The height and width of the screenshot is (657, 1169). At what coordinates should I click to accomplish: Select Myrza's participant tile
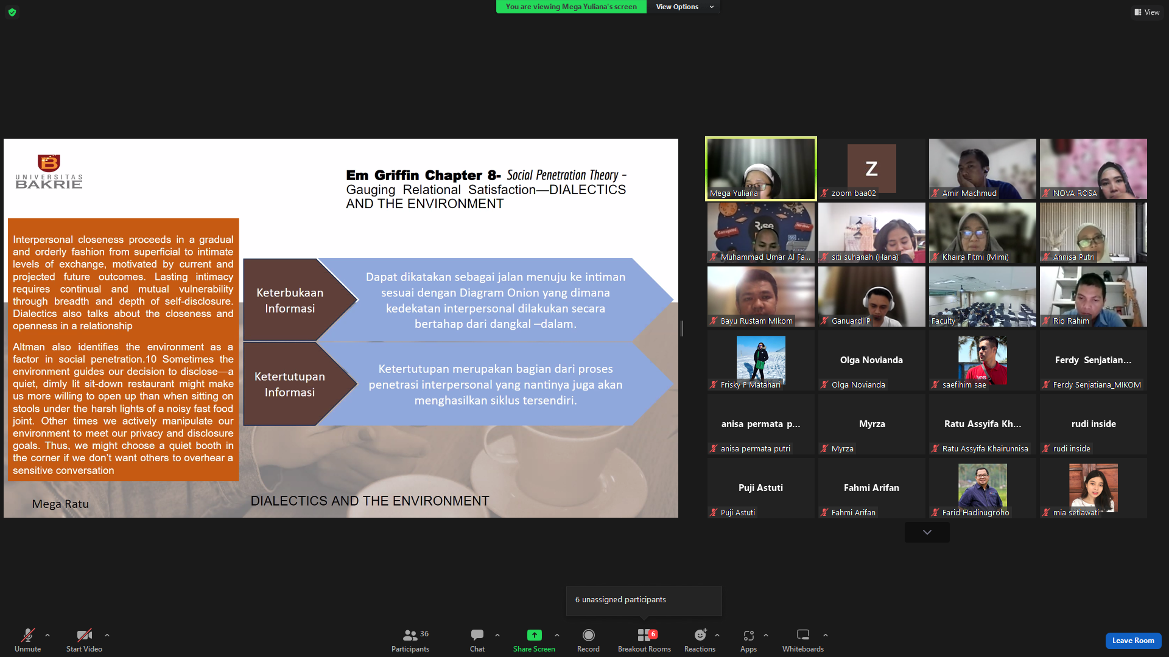(x=872, y=424)
